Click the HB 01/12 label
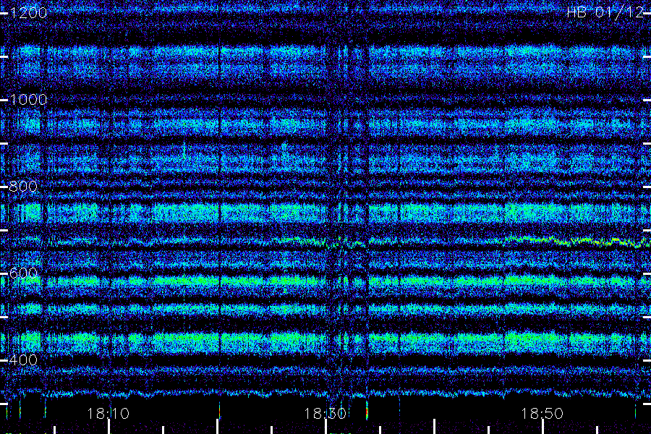This screenshot has width=651, height=434. (x=605, y=12)
